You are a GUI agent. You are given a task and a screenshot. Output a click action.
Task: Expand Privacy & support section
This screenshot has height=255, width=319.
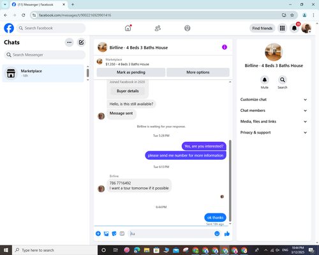[274, 132]
